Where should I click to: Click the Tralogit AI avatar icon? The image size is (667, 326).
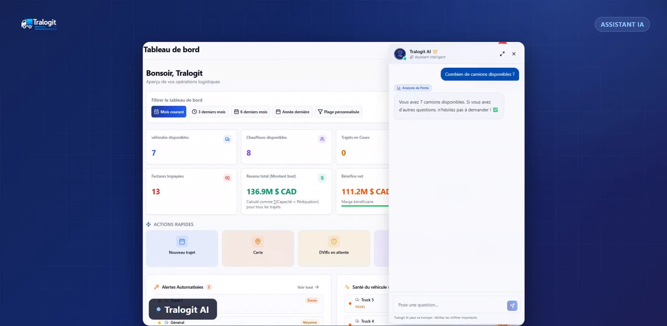tap(400, 54)
